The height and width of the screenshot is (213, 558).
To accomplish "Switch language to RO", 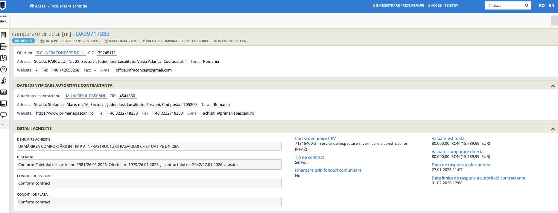I will pyautogui.click(x=542, y=5).
